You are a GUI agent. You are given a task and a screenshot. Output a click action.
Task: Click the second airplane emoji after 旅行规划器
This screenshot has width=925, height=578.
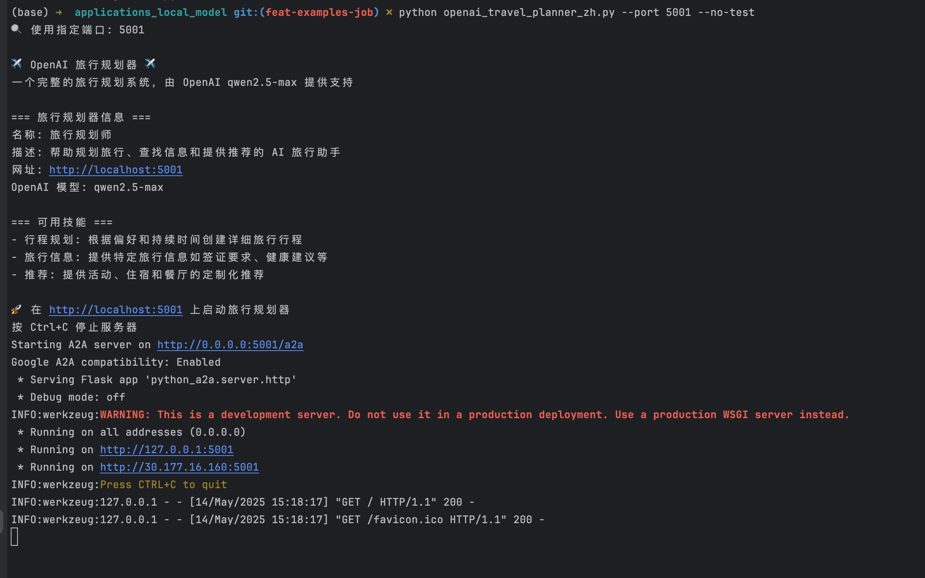tap(150, 64)
